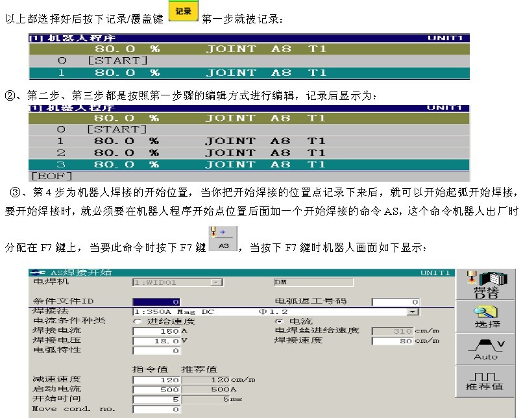523x418 pixels.
Task: Select the 进给速度 radio option
Action: [137, 321]
